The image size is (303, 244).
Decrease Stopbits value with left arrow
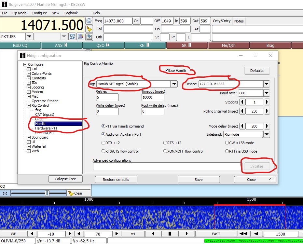pos(242,102)
